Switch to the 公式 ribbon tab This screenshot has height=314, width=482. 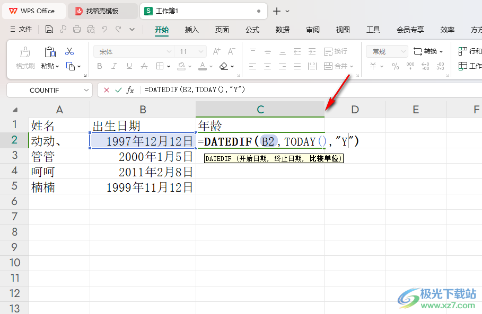pos(252,30)
